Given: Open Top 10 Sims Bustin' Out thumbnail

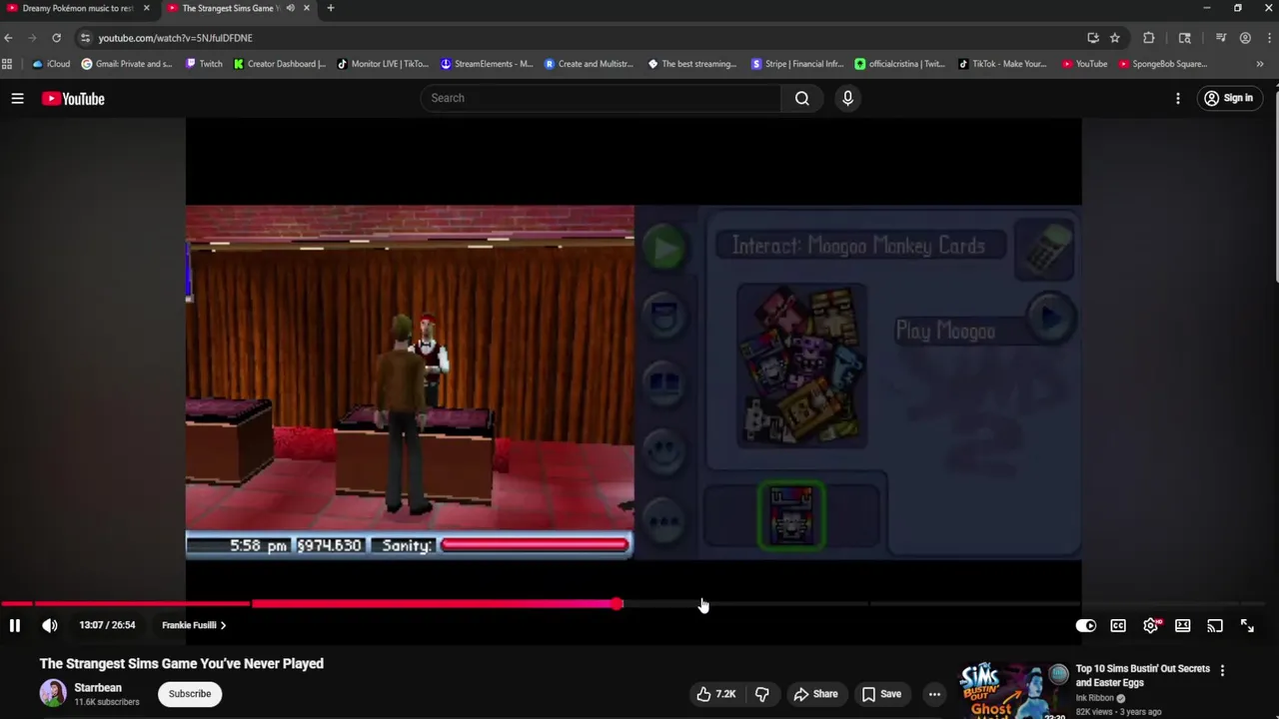Looking at the screenshot, I should click(1012, 689).
